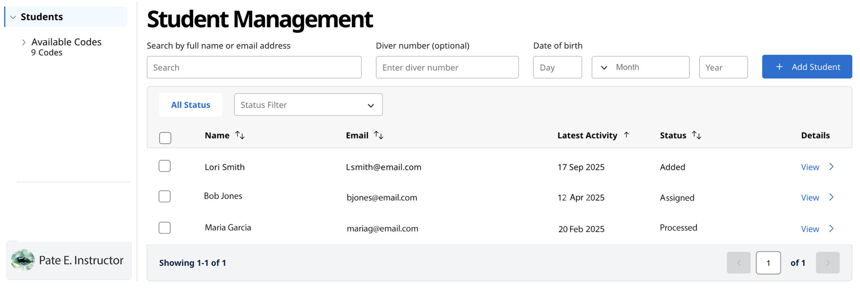
Task: Select the checkbox for Lori Smith
Action: 165,166
